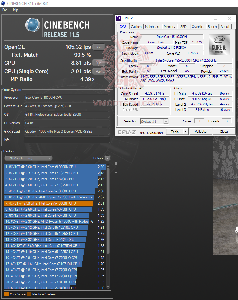Screen dimensions: 238x300
Task: Select ranking row 2 Intel Core i7-10875H
Action: coord(55,173)
